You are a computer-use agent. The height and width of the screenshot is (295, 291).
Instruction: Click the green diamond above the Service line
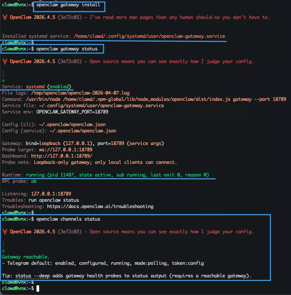[x=3, y=80]
